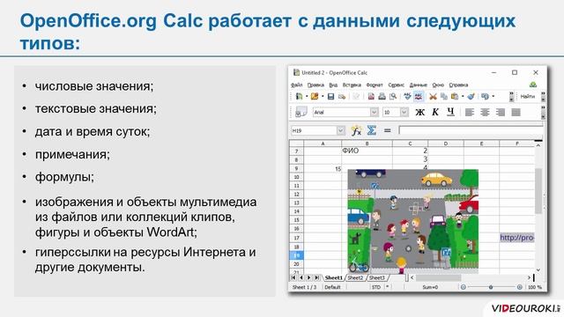The width and height of the screenshot is (564, 317).
Task: Open the Файл menu
Action: coord(296,85)
